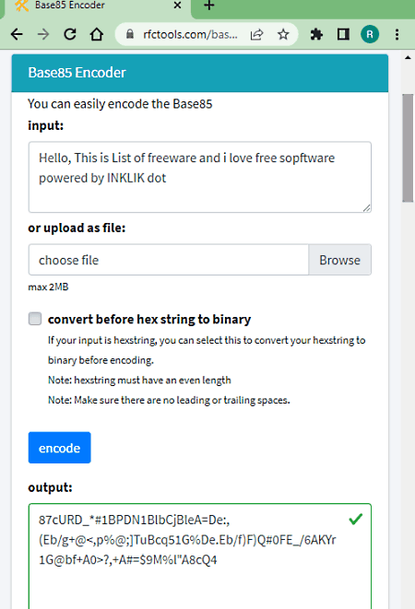Click Browse to upload a file
This screenshot has height=609, width=415.
pyautogui.click(x=339, y=260)
